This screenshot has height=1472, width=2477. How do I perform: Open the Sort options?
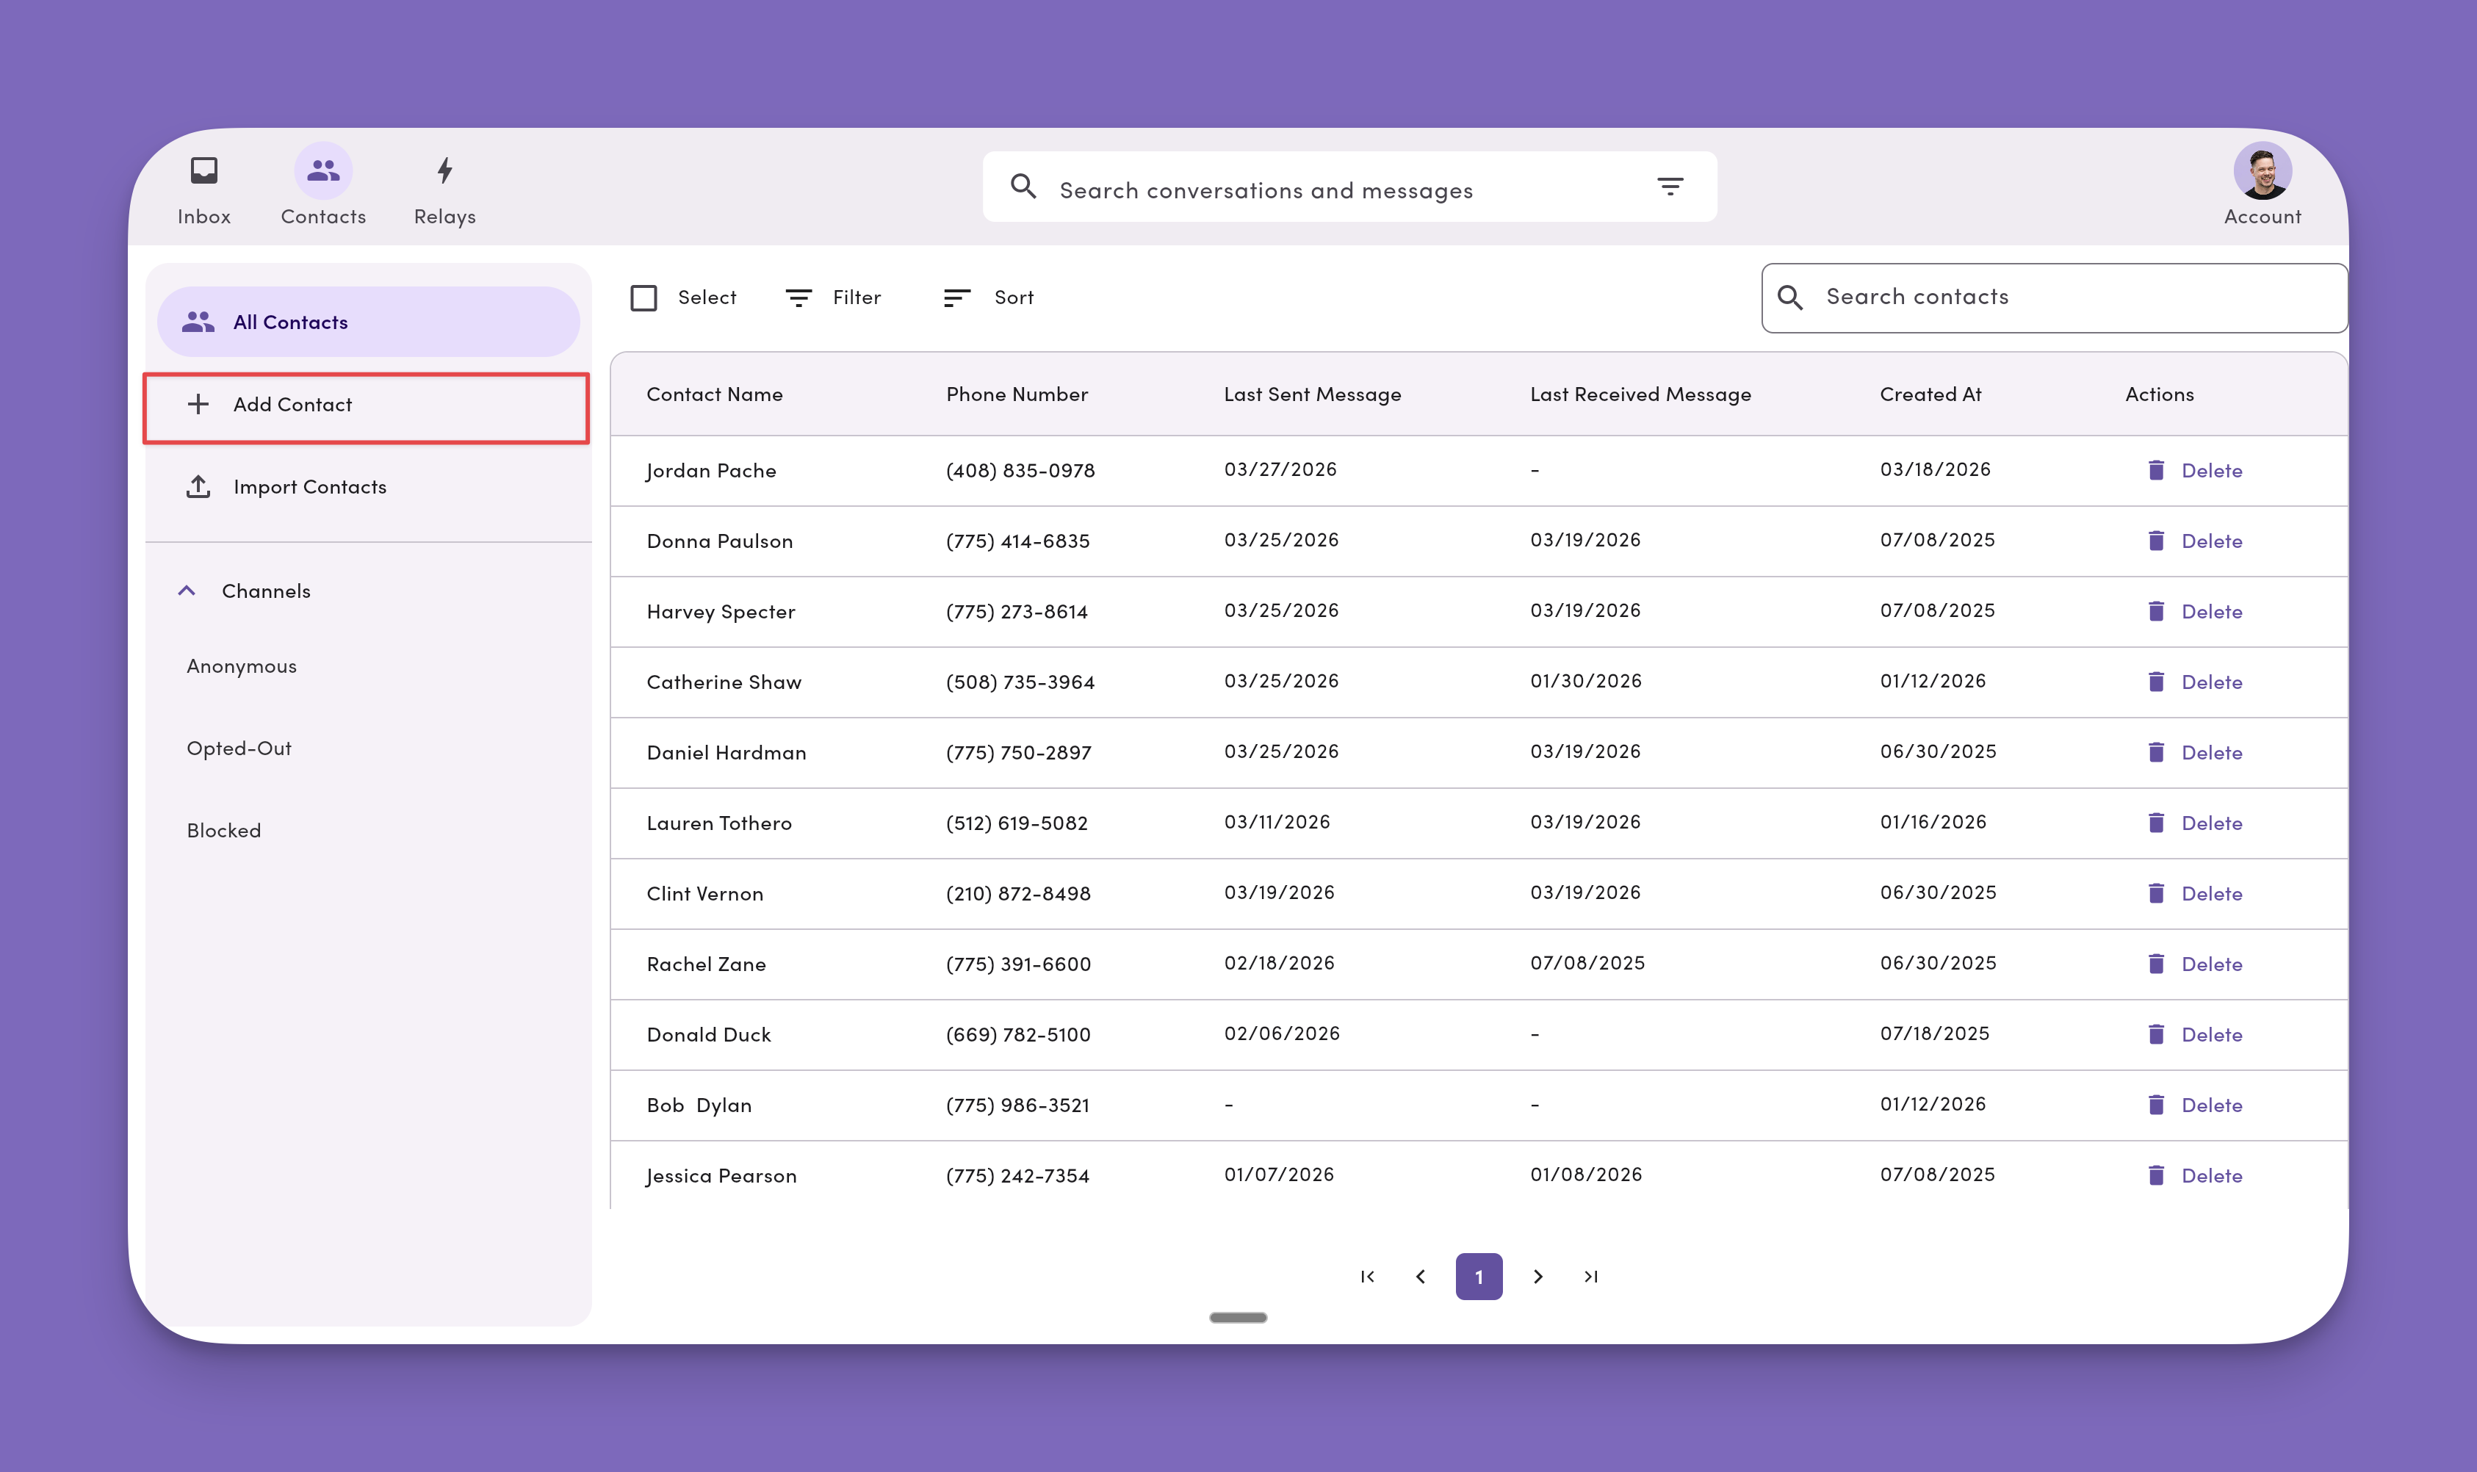click(x=988, y=297)
